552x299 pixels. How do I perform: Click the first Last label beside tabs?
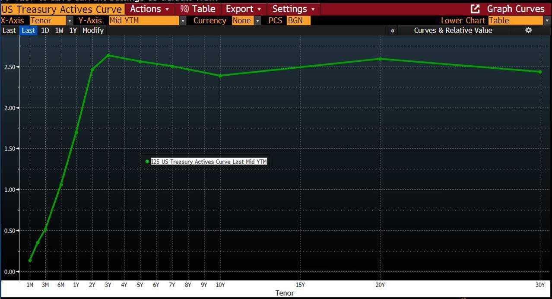[x=9, y=30]
